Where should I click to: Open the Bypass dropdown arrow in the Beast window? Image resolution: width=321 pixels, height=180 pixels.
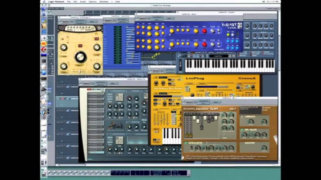[x=148, y=18]
